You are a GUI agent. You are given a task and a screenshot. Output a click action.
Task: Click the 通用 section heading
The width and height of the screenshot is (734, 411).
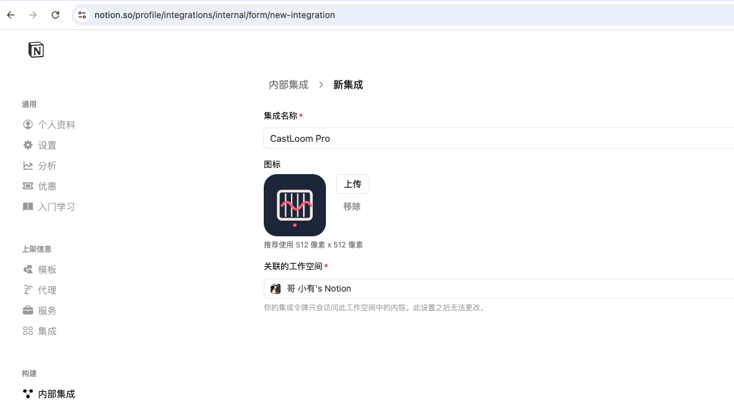pos(29,104)
